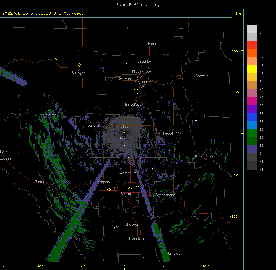Click the Blackfalds label
The height and width of the screenshot is (270, 276).
point(141,72)
